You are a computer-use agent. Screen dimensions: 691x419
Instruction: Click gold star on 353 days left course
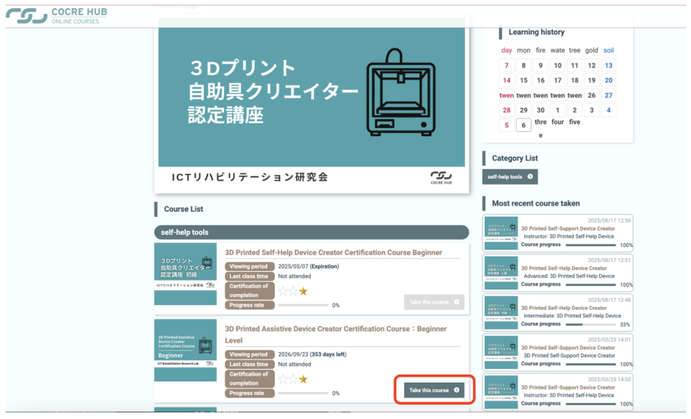[x=304, y=379]
